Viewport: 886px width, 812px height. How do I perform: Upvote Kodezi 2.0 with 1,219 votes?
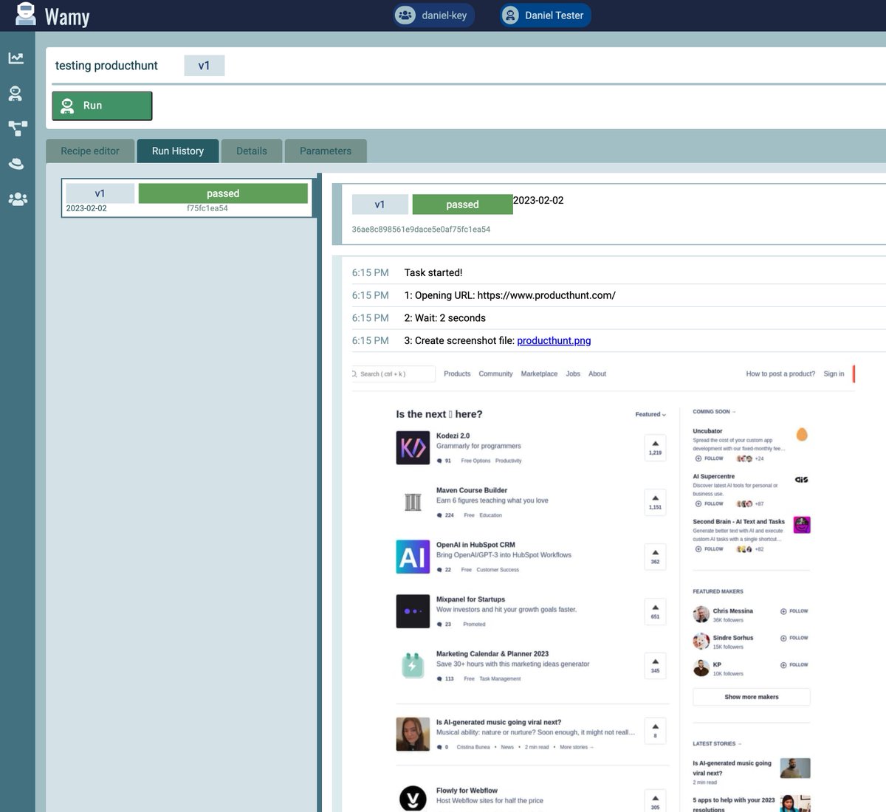pos(655,447)
